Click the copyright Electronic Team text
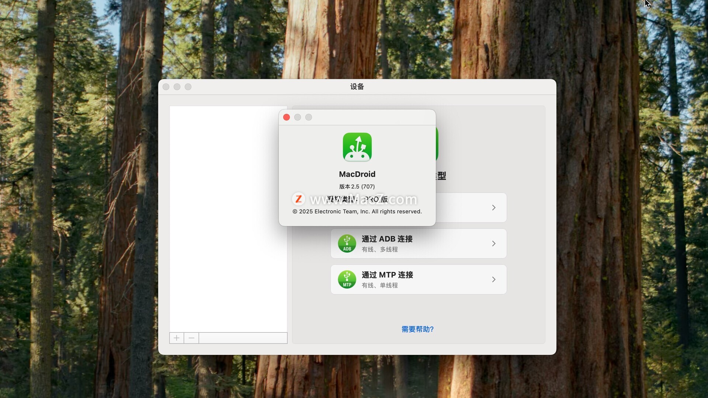This screenshot has width=708, height=398. pyautogui.click(x=357, y=212)
